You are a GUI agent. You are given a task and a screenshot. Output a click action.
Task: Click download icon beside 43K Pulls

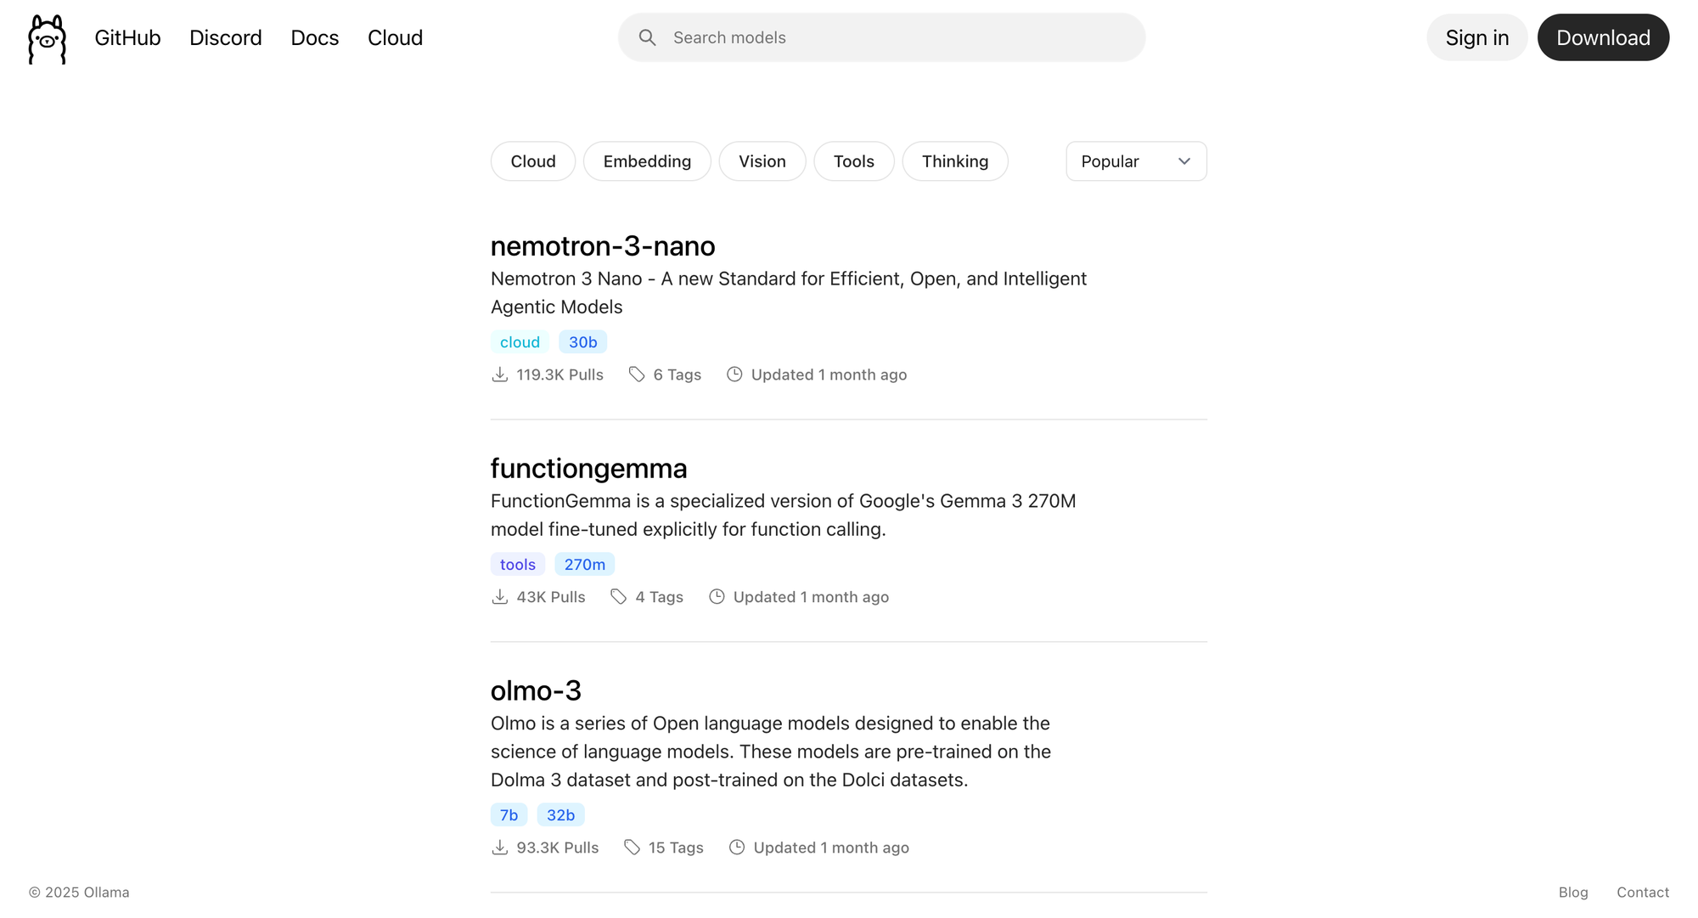coord(500,597)
